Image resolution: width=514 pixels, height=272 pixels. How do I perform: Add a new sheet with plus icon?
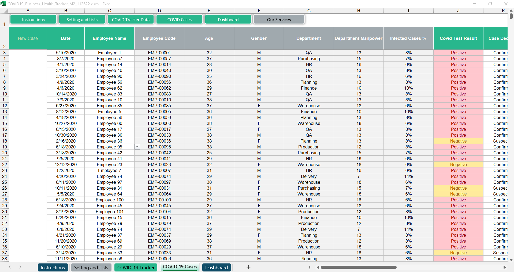point(248,267)
